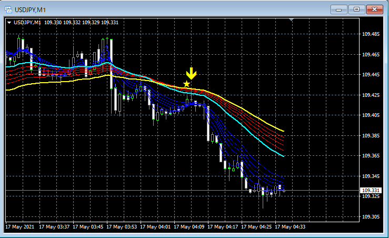Click price scale value 109.485
Viewport: 389px width, 238px height.
pyautogui.click(x=371, y=34)
